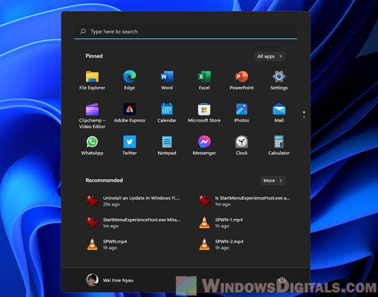The image size is (378, 297).
Task: Open the Calendar app
Action: 167,113
